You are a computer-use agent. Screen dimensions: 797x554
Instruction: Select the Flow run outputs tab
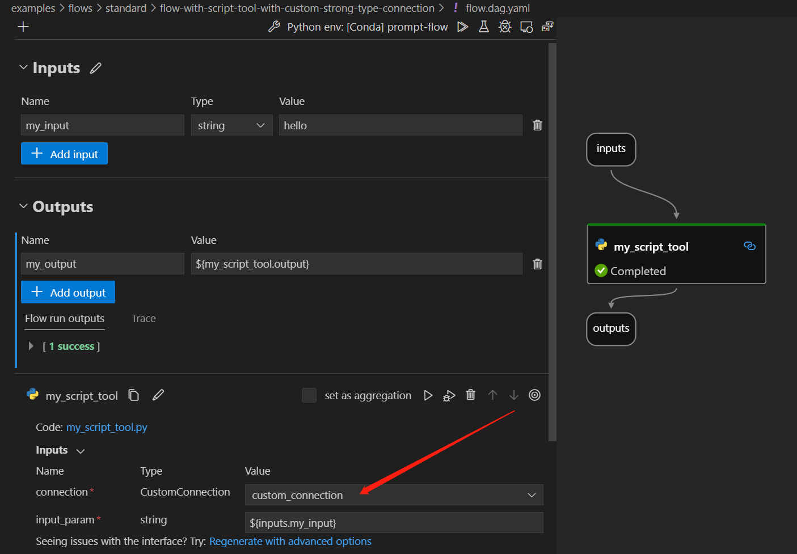click(x=65, y=319)
